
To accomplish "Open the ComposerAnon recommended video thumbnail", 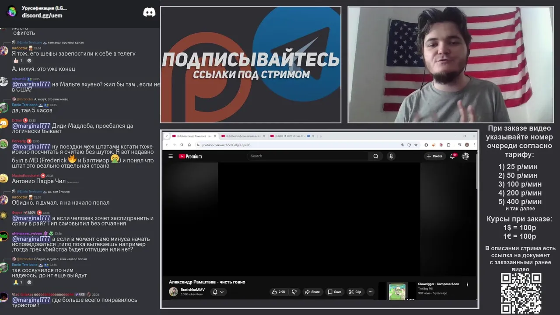I will 397,291.
